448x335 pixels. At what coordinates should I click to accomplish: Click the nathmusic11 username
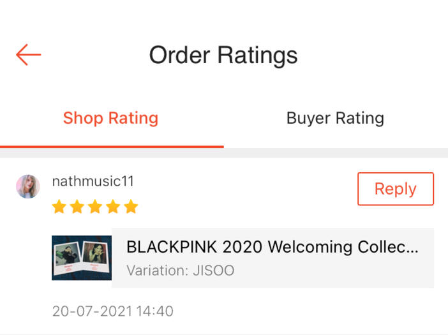coord(93,181)
